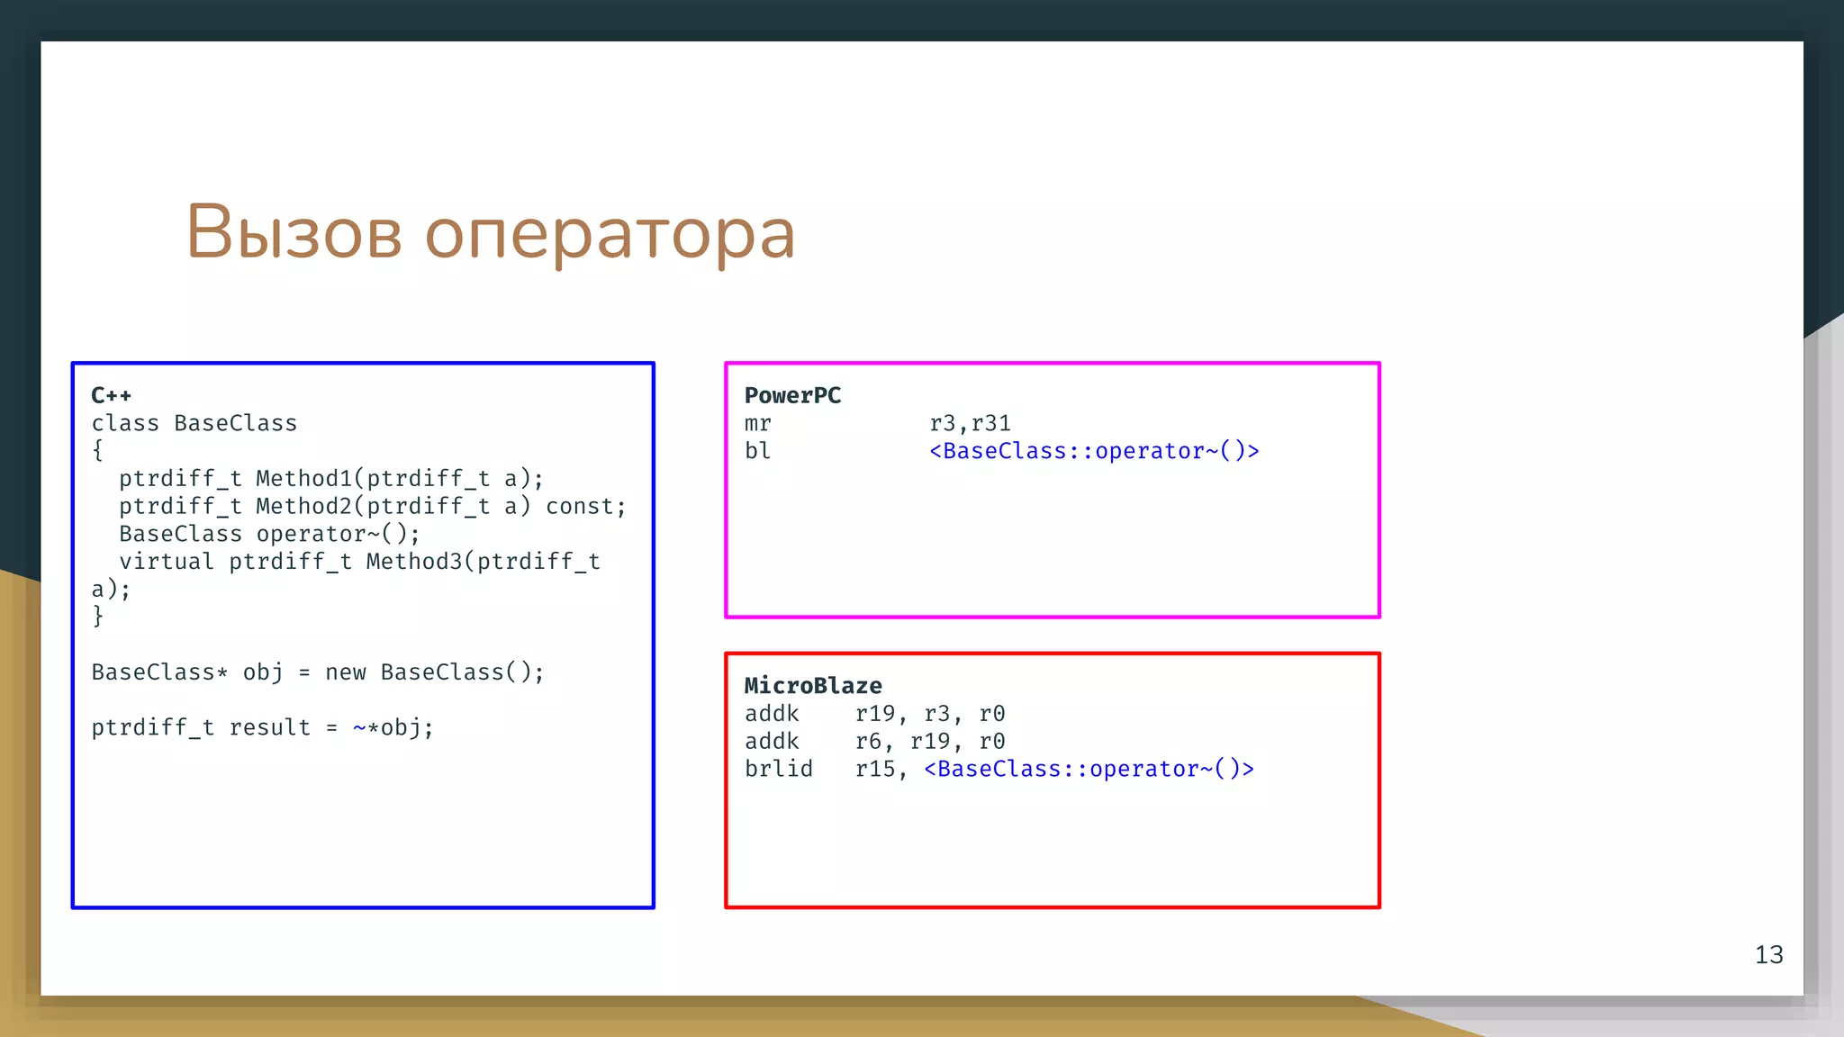Click the line "addk r19, r3, r0"
Image resolution: width=1844 pixels, height=1037 pixels.
coord(875,714)
